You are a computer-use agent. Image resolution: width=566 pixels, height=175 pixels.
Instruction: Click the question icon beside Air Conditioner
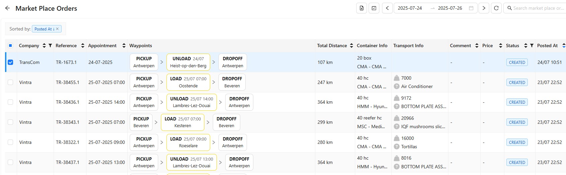(397, 86)
